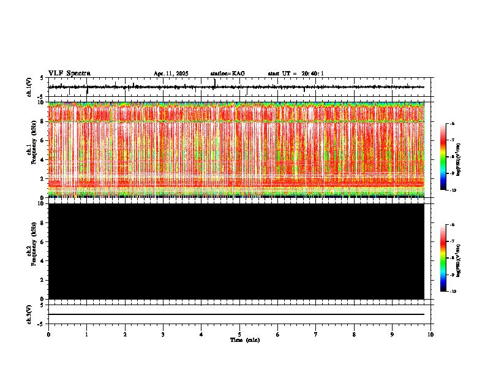Click the 5 tick label on Time axis
This screenshot has width=485, height=375.
click(x=239, y=335)
